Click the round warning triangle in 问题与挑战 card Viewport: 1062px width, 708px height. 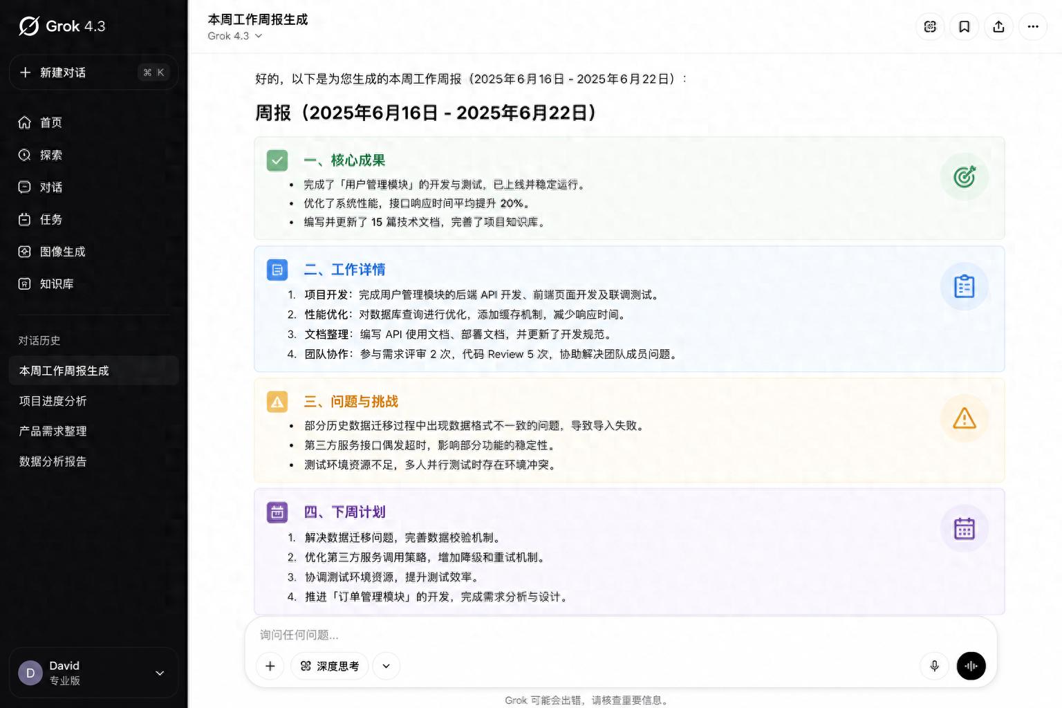click(x=965, y=418)
